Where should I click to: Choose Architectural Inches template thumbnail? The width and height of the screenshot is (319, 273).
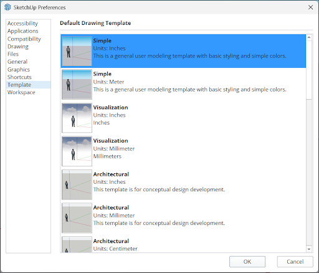pos(77,184)
